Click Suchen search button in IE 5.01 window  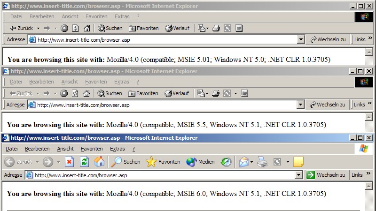tap(110, 28)
